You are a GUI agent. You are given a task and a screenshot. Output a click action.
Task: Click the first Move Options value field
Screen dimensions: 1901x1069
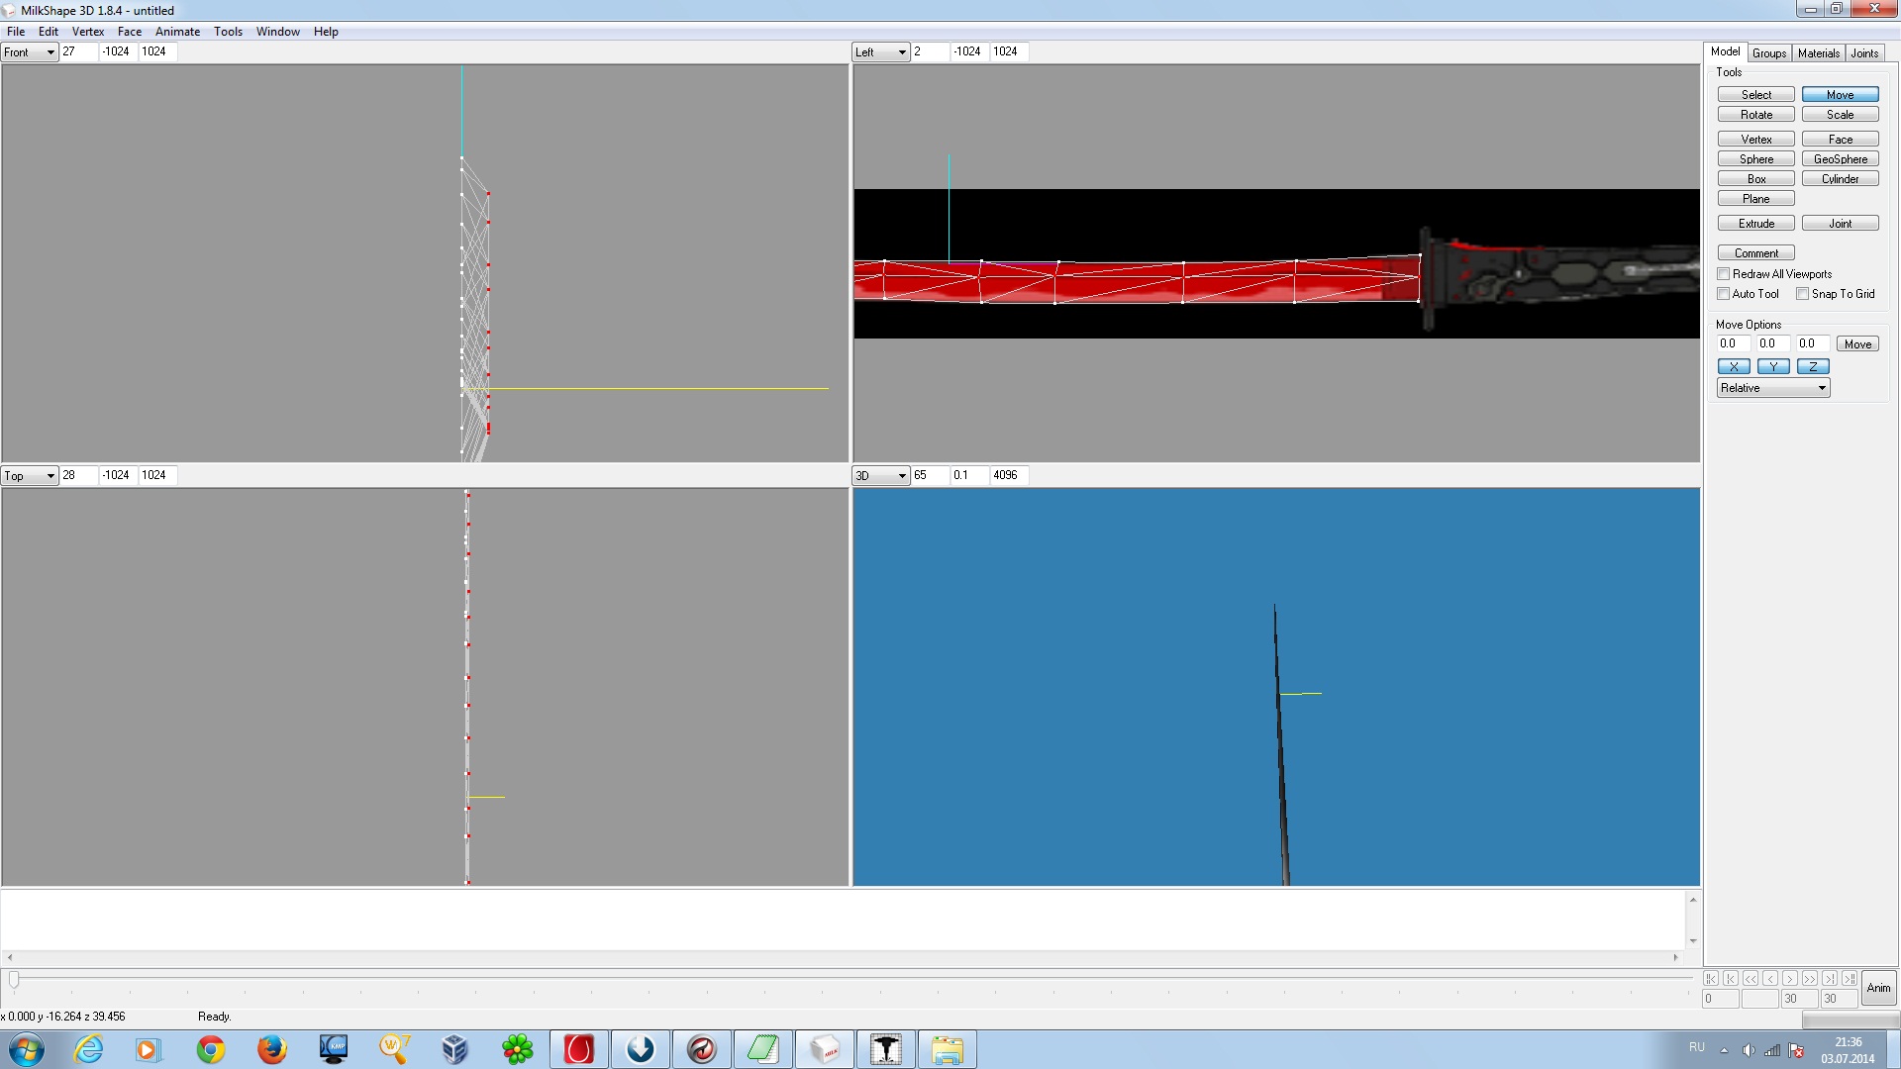click(x=1733, y=343)
